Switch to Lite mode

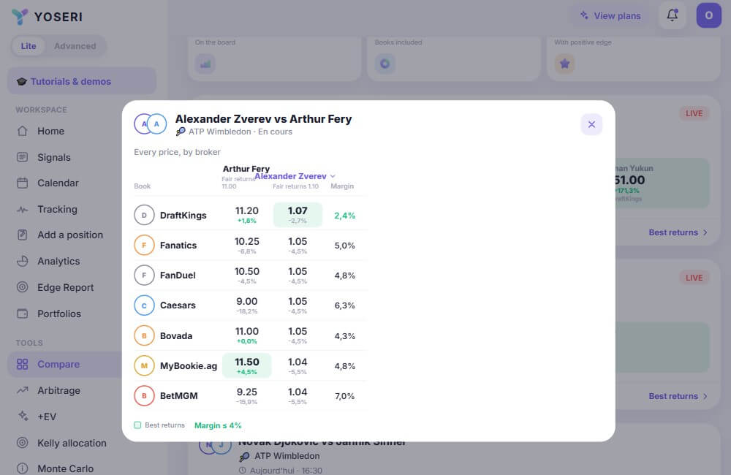click(29, 46)
